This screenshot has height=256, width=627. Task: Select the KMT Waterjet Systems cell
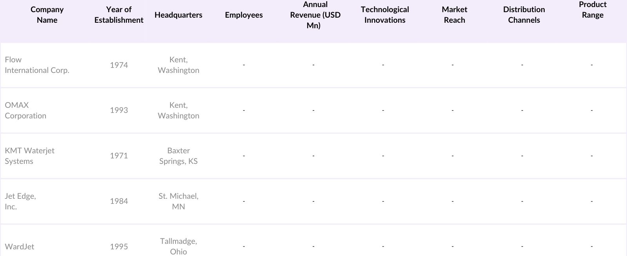pos(29,156)
